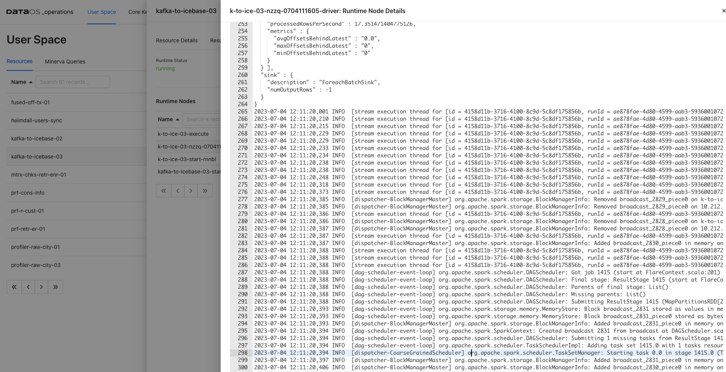Open k-to-ice-03-nzzq runtime node row

point(188,147)
